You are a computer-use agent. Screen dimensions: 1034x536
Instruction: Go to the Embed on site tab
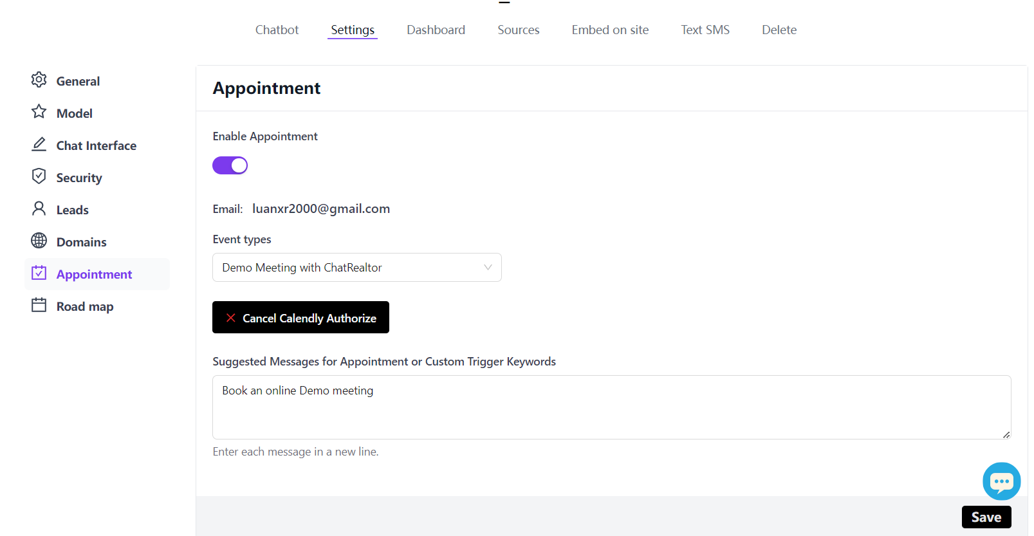610,30
